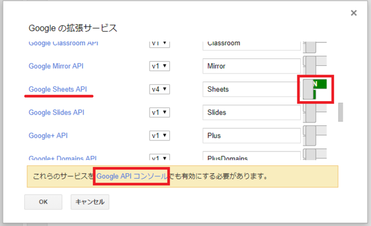Expand the Classroom API version dropdown
The width and height of the screenshot is (371, 226).
click(159, 44)
